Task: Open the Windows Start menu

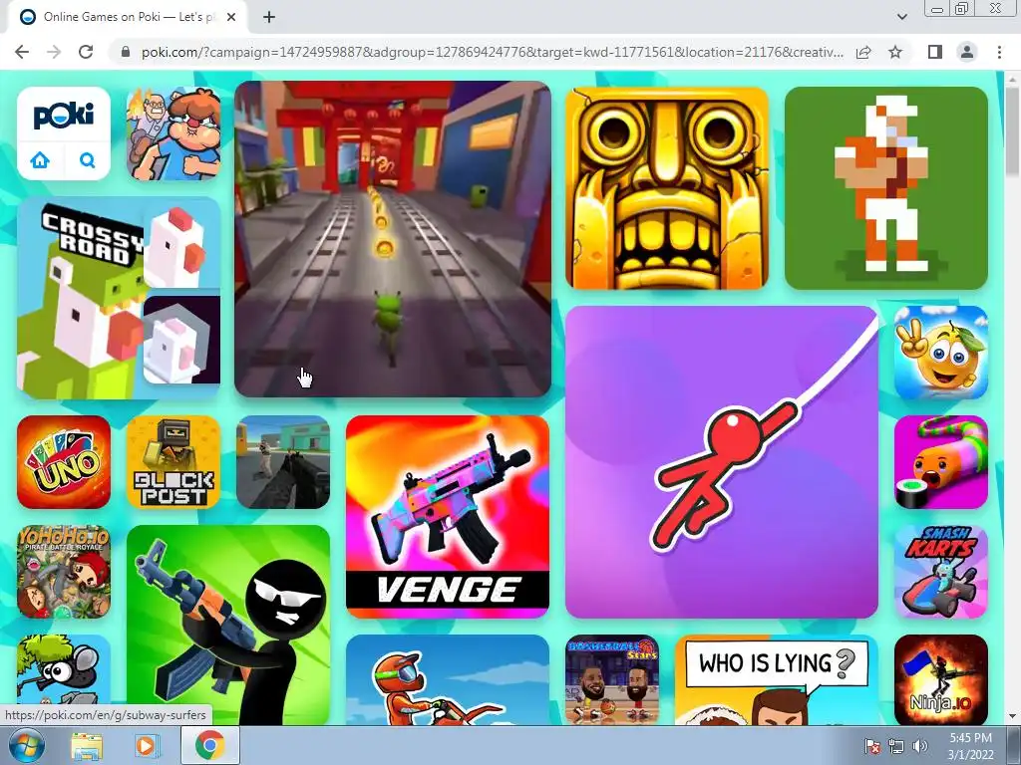Action: 27,745
